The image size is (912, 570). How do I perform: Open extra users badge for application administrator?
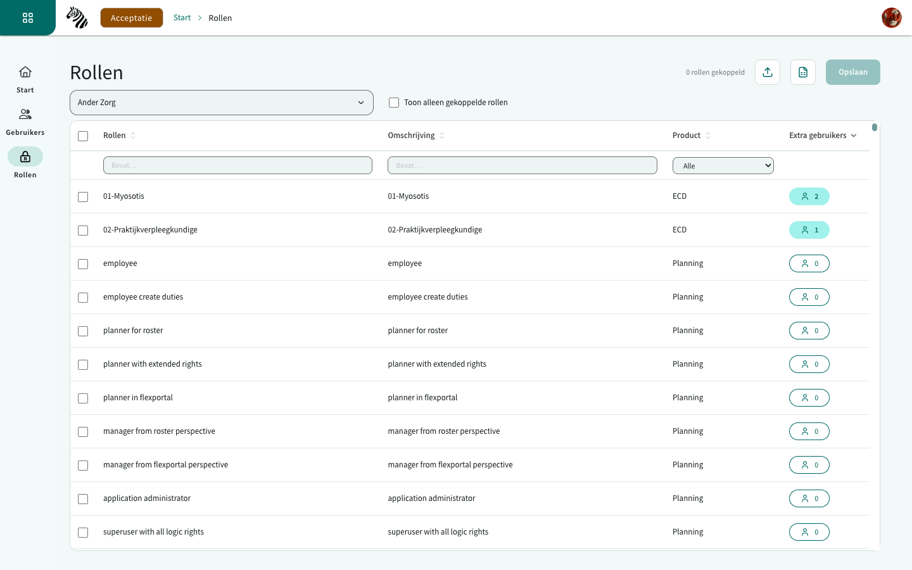pyautogui.click(x=809, y=498)
